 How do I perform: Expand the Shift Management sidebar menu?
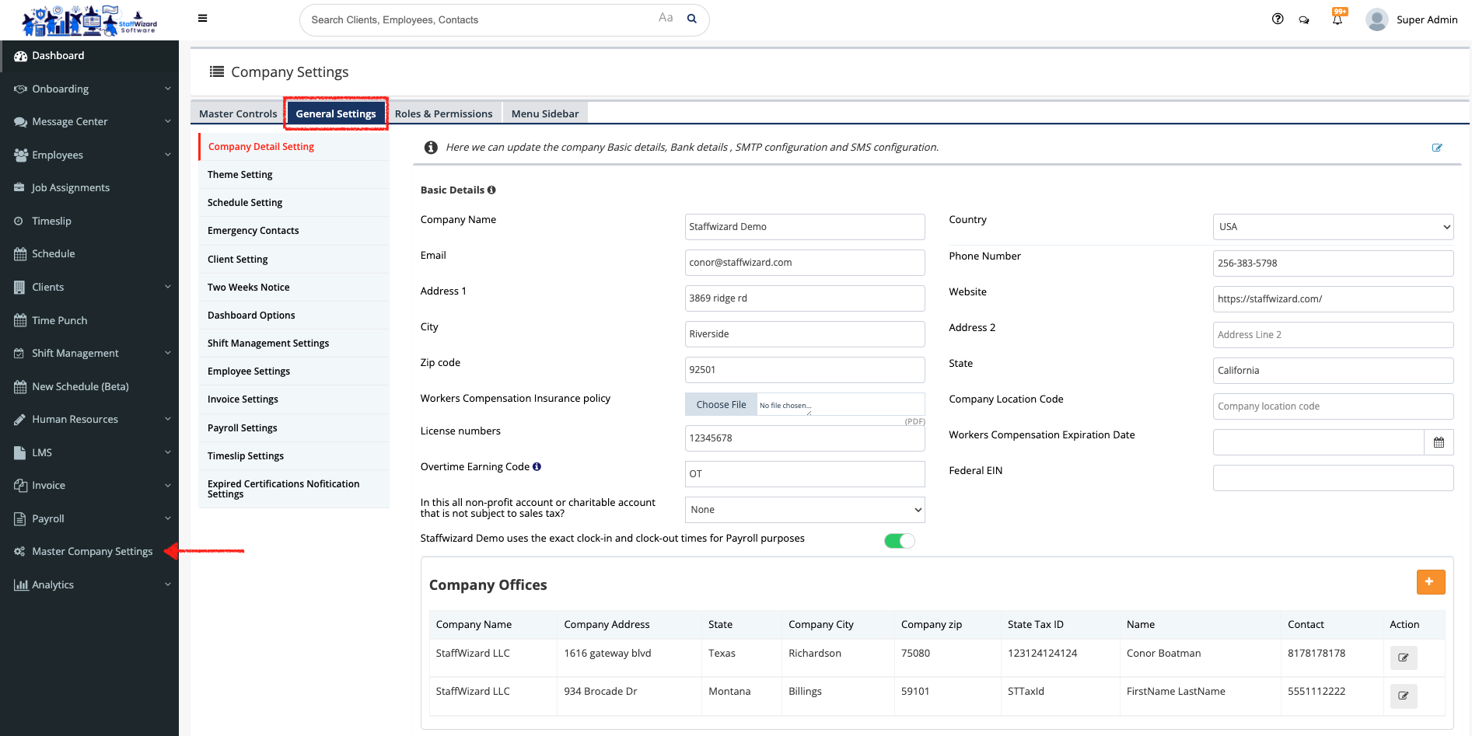coord(89,353)
